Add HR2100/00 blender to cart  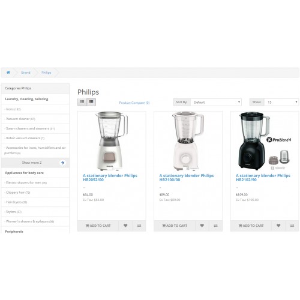coord(175,226)
